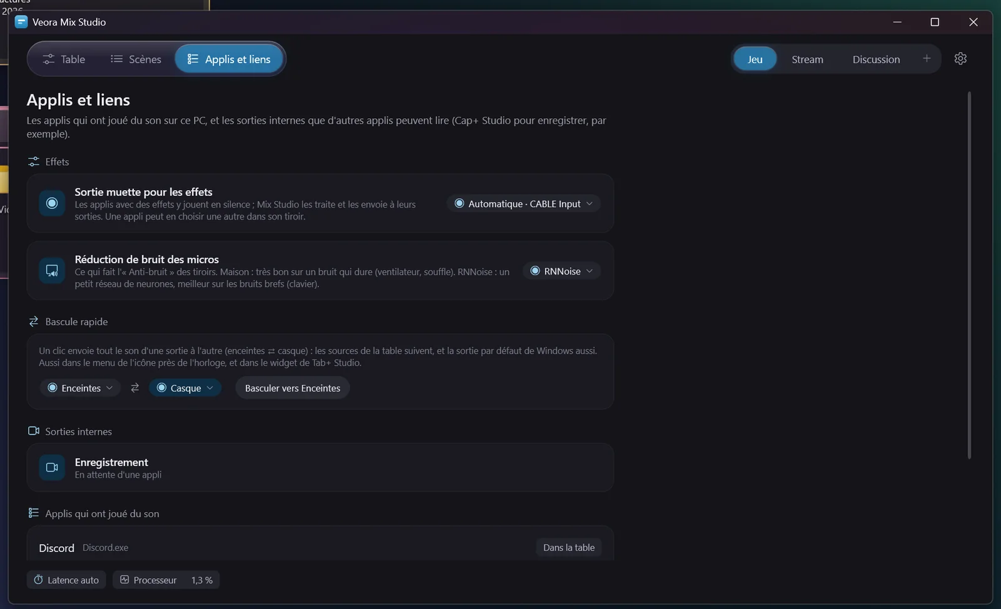1001x609 pixels.
Task: Click the Effets section sliders icon
Action: (34, 162)
